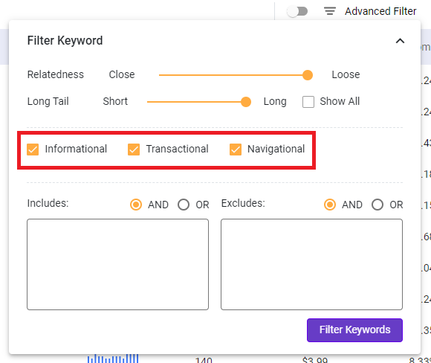Collapse the Filter Keyword panel chevron
This screenshot has height=363, width=431.
click(400, 41)
